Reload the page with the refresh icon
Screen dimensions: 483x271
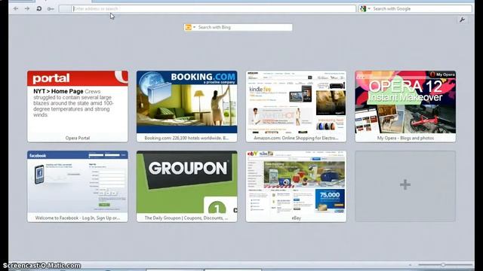[x=38, y=8]
